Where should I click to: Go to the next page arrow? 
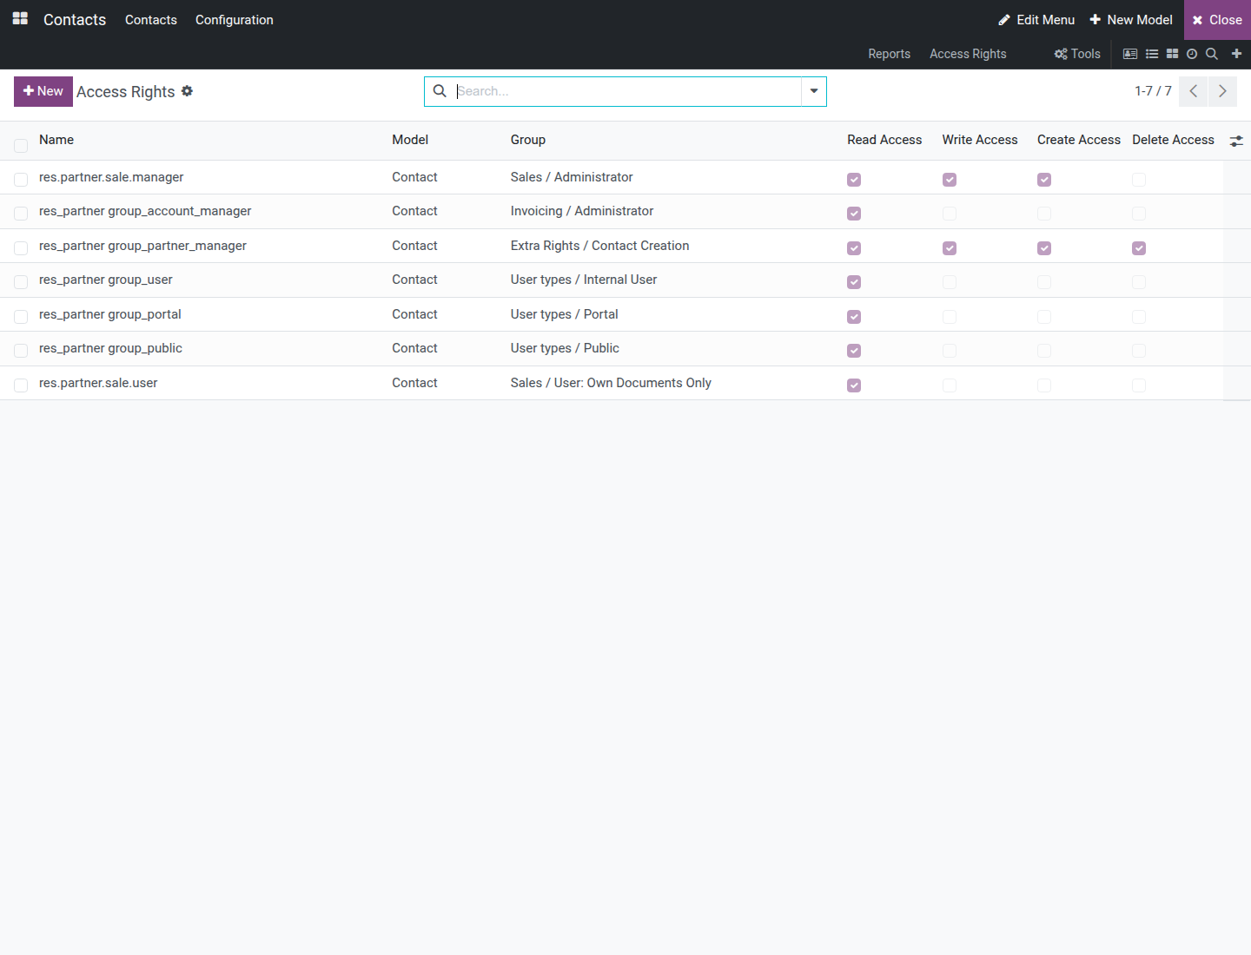pyautogui.click(x=1222, y=91)
